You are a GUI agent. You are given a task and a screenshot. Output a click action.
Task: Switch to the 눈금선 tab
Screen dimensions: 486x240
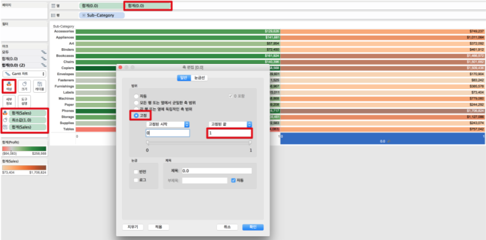tap(199, 78)
